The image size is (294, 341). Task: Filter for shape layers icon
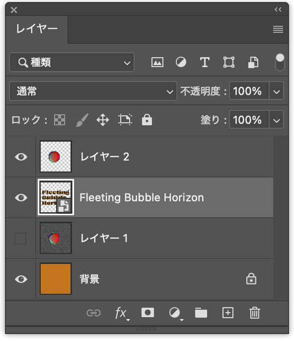(229, 63)
